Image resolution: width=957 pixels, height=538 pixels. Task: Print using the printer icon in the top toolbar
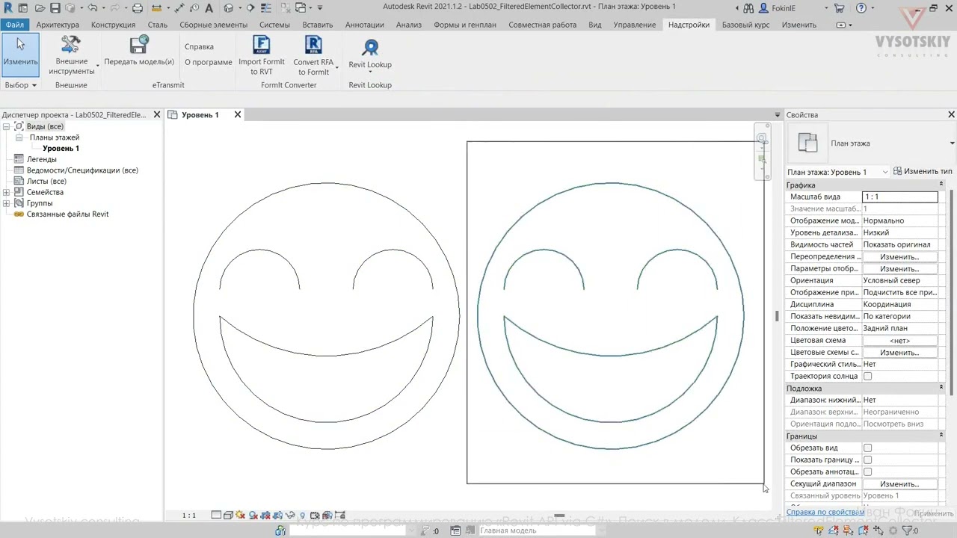click(138, 7)
